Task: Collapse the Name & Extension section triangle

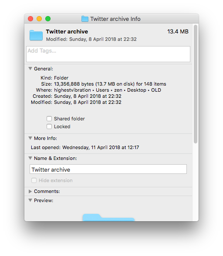Action: [x=30, y=158]
